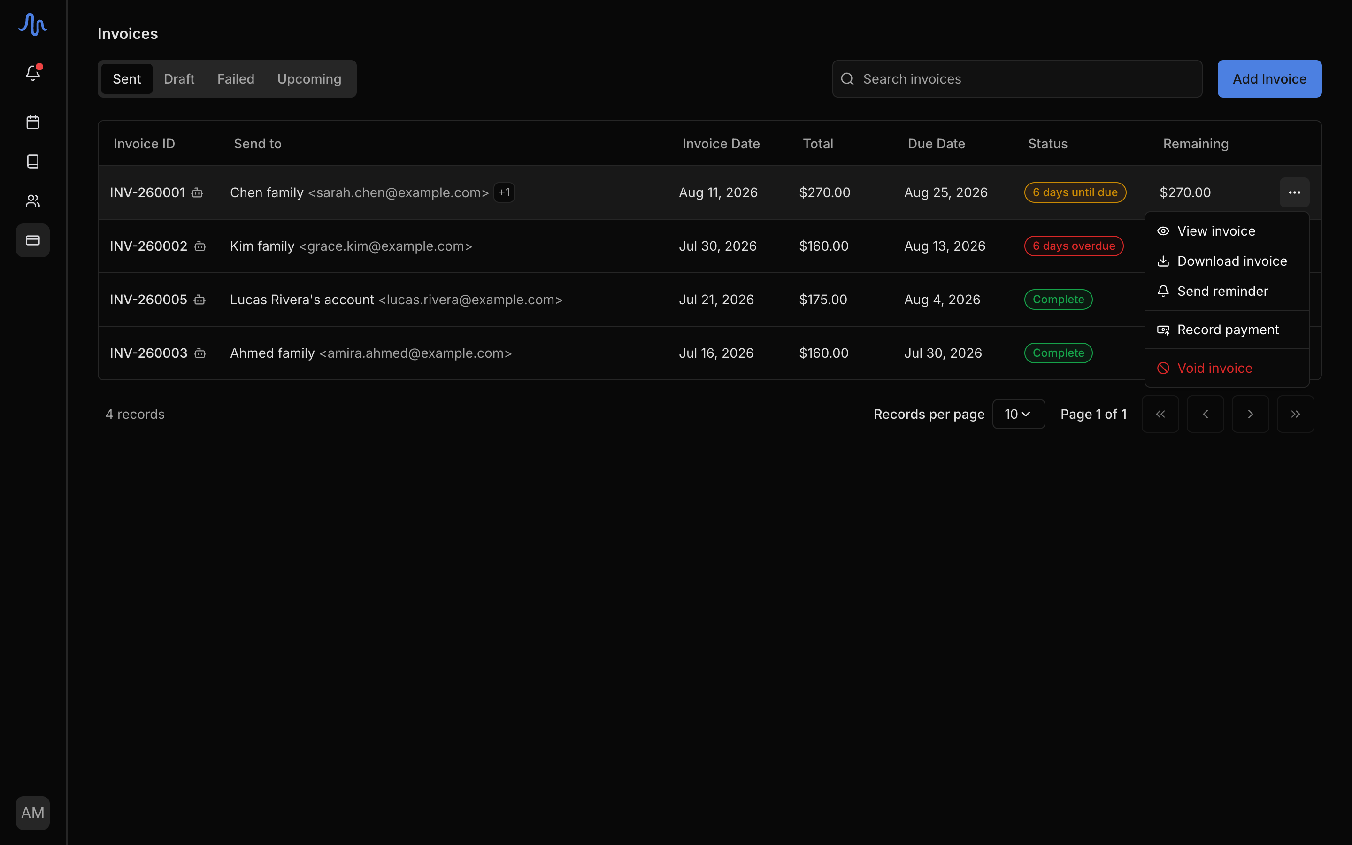Toggle the three-dot actions button for INV-260001
The image size is (1352, 845).
pyautogui.click(x=1294, y=192)
